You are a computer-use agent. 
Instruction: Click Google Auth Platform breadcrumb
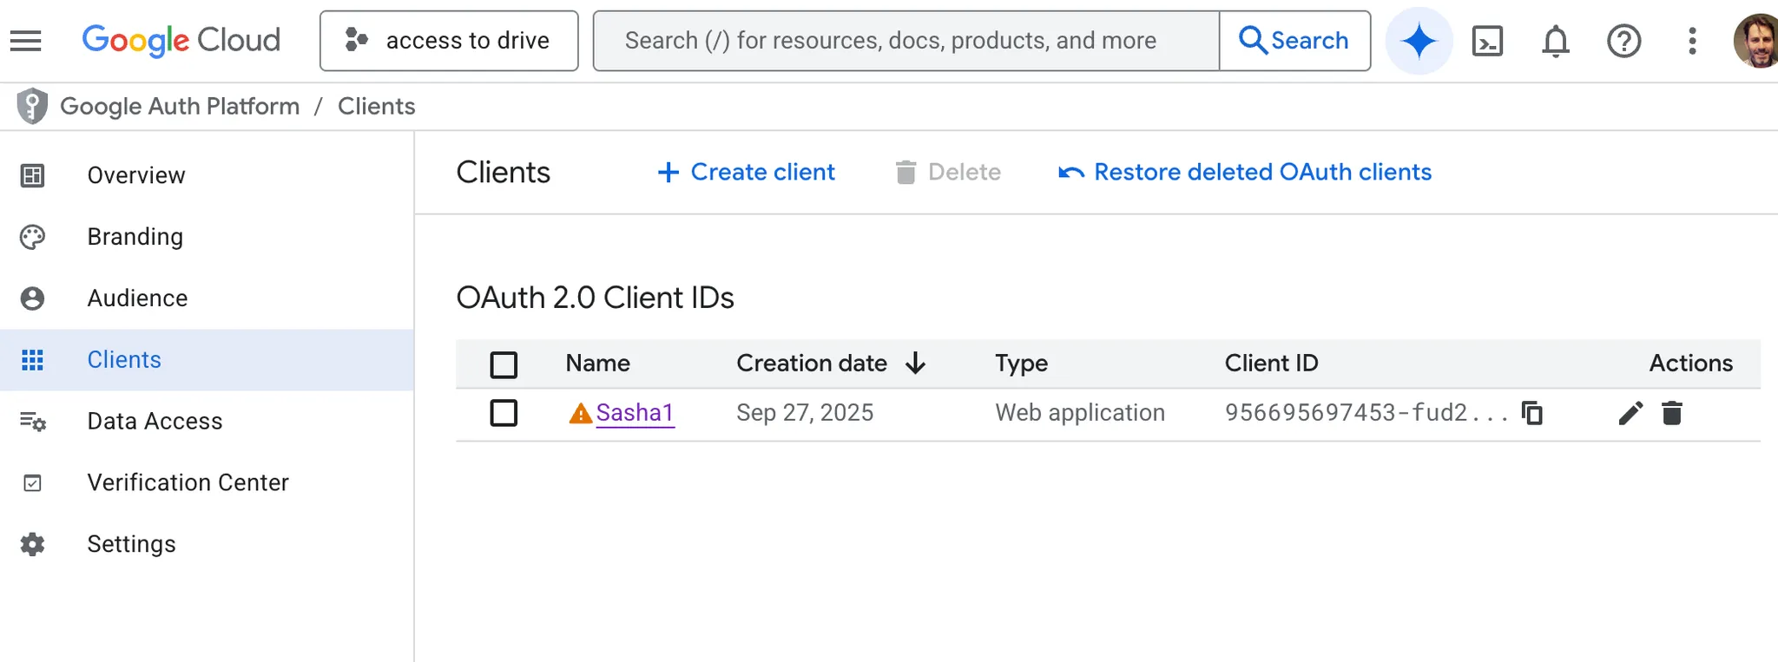pyautogui.click(x=180, y=106)
